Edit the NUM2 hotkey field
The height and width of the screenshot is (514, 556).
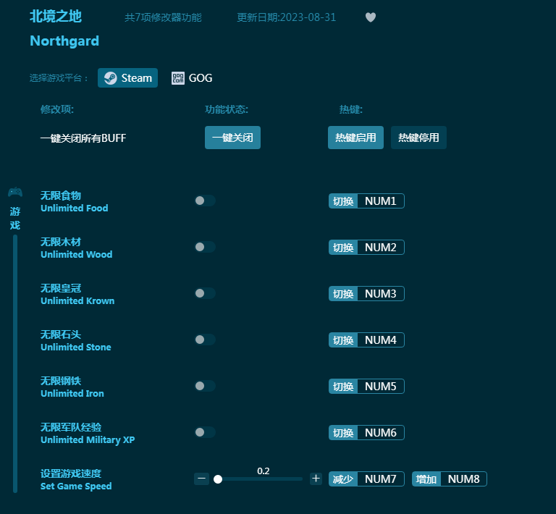point(381,248)
